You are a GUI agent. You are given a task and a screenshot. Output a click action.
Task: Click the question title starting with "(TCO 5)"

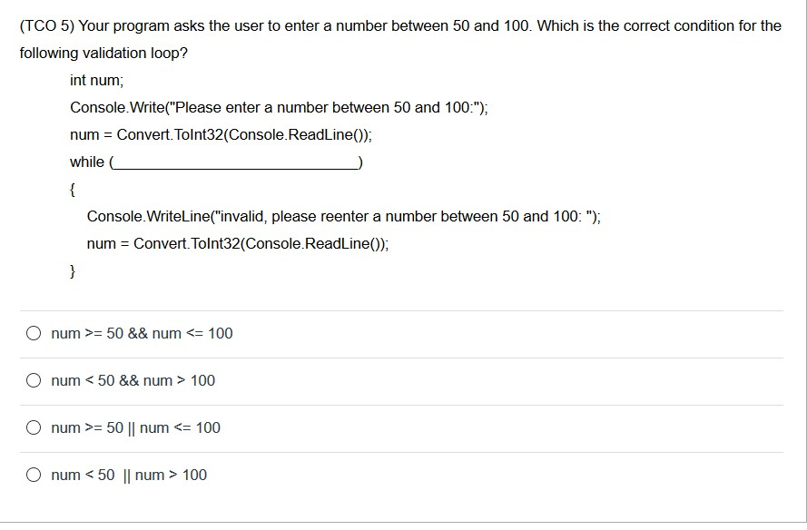pos(399,25)
